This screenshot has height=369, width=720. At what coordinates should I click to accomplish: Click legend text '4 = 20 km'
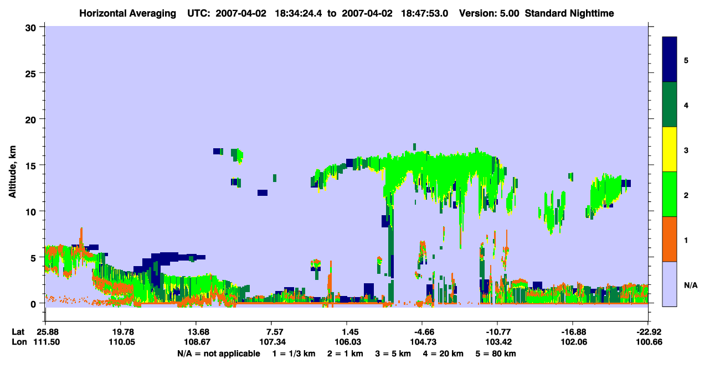(444, 353)
